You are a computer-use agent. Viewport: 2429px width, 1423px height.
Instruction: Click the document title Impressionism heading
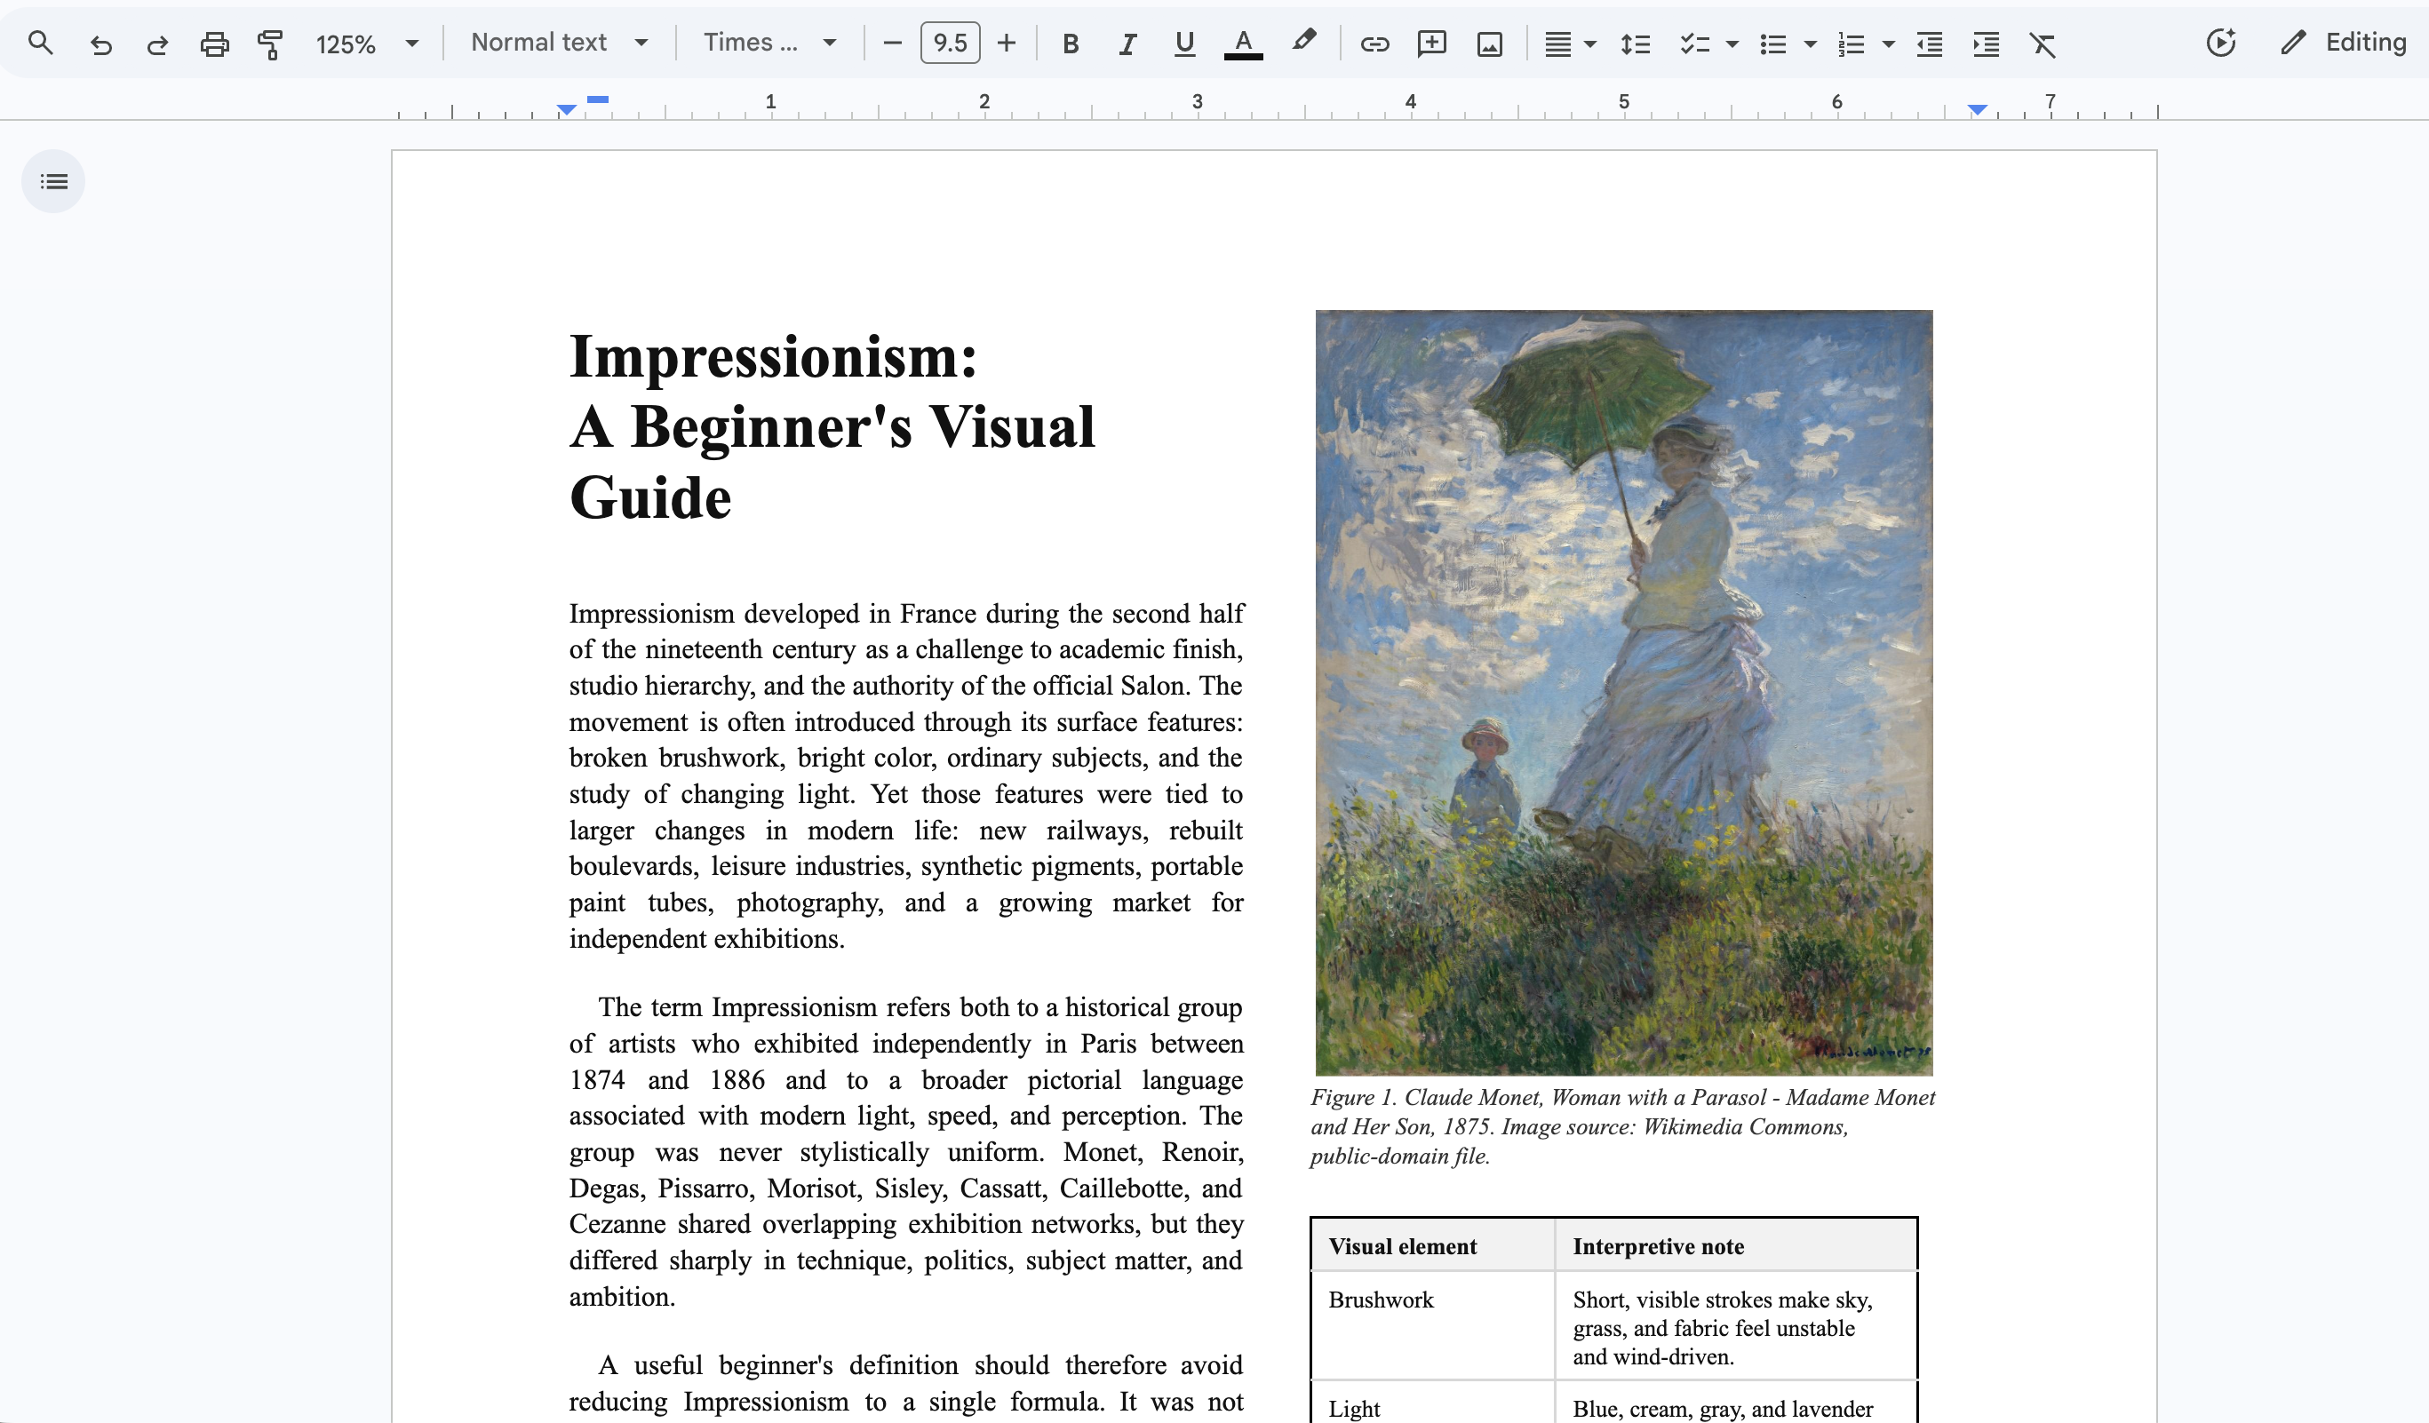832,426
